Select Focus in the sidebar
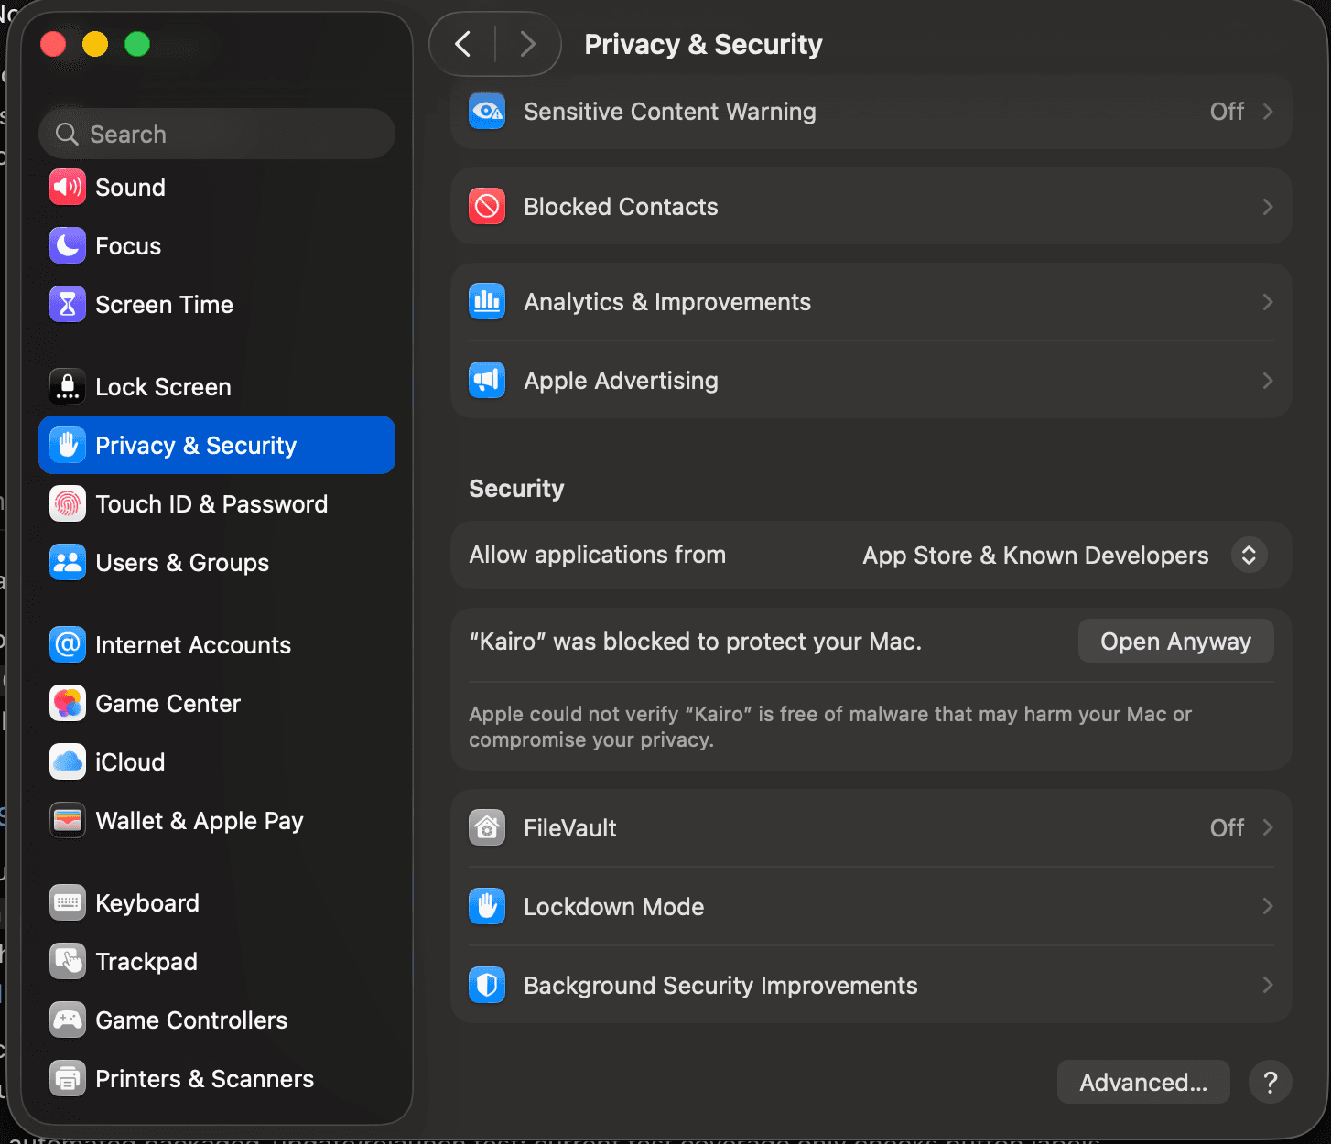This screenshot has width=1331, height=1144. (x=217, y=246)
